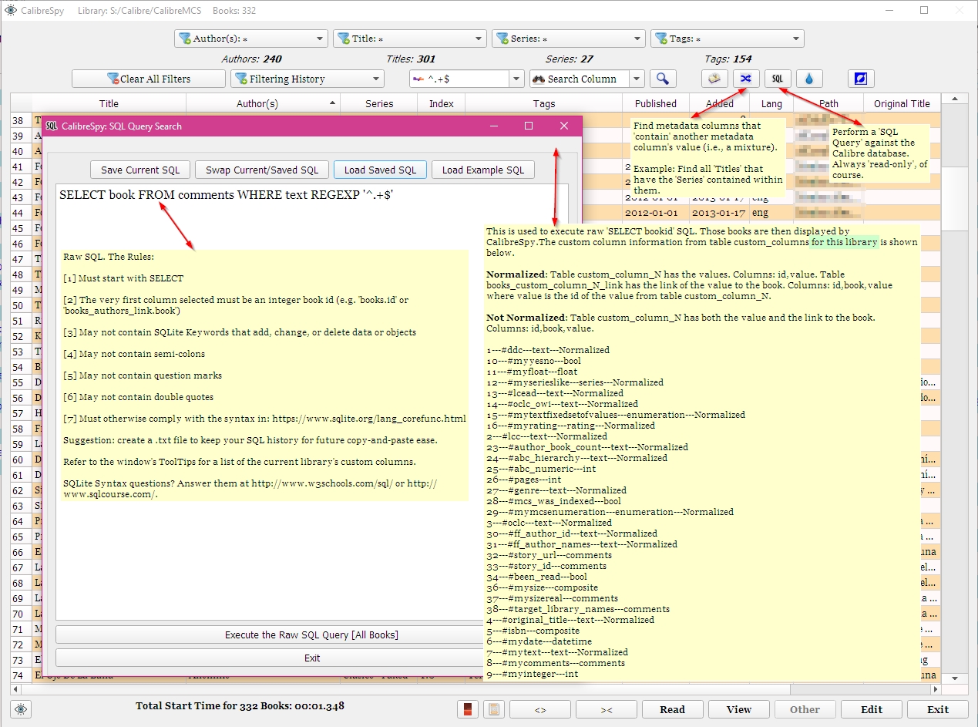Open the Series filter dropdown
978x727 pixels.
point(569,39)
